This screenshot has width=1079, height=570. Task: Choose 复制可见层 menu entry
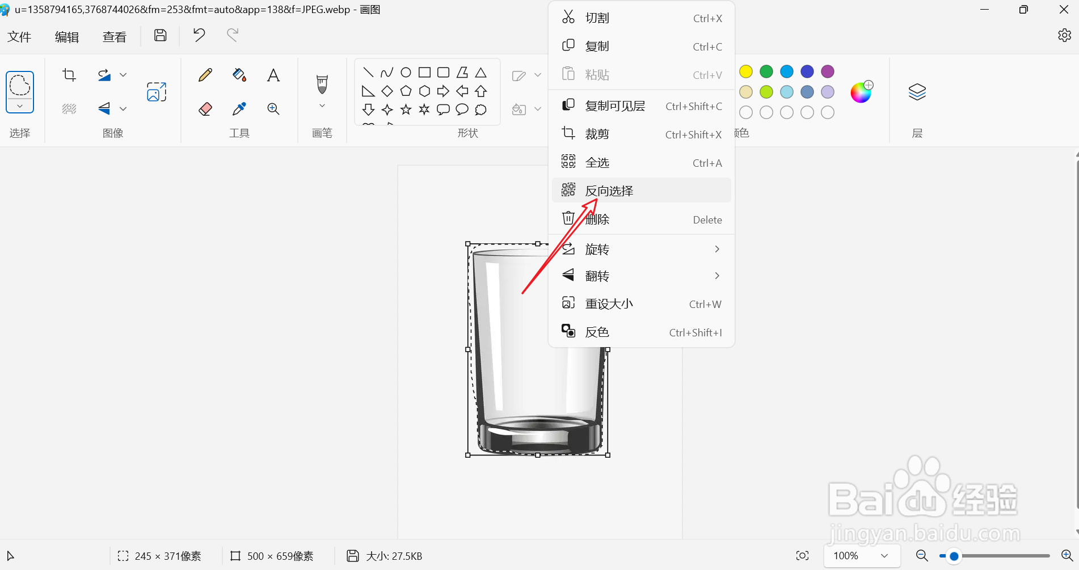tap(641, 106)
